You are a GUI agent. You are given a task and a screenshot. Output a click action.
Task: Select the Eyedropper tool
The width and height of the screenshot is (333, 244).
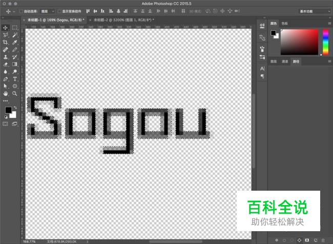pyautogui.click(x=15, y=43)
